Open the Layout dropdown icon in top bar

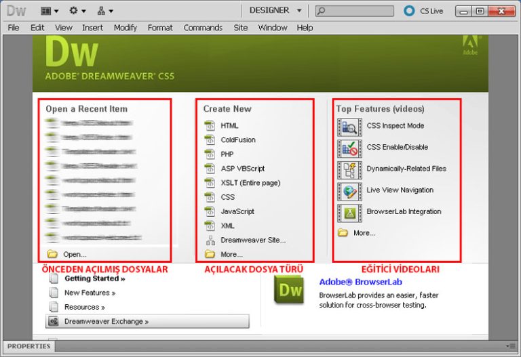pyautogui.click(x=49, y=11)
